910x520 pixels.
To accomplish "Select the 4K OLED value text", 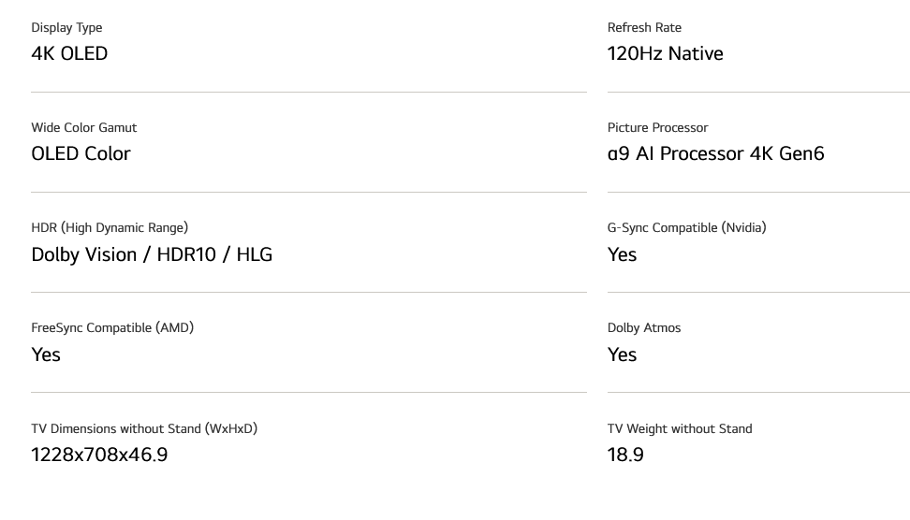I will point(69,53).
